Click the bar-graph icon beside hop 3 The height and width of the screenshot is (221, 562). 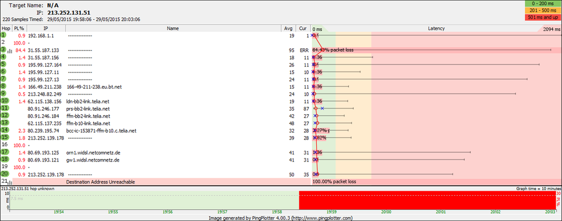pyautogui.click(x=10, y=51)
